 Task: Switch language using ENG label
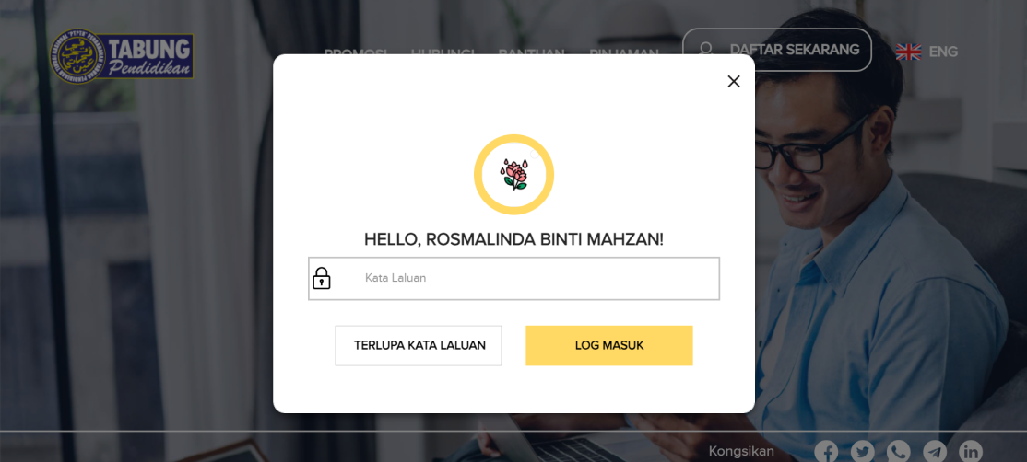tap(943, 52)
